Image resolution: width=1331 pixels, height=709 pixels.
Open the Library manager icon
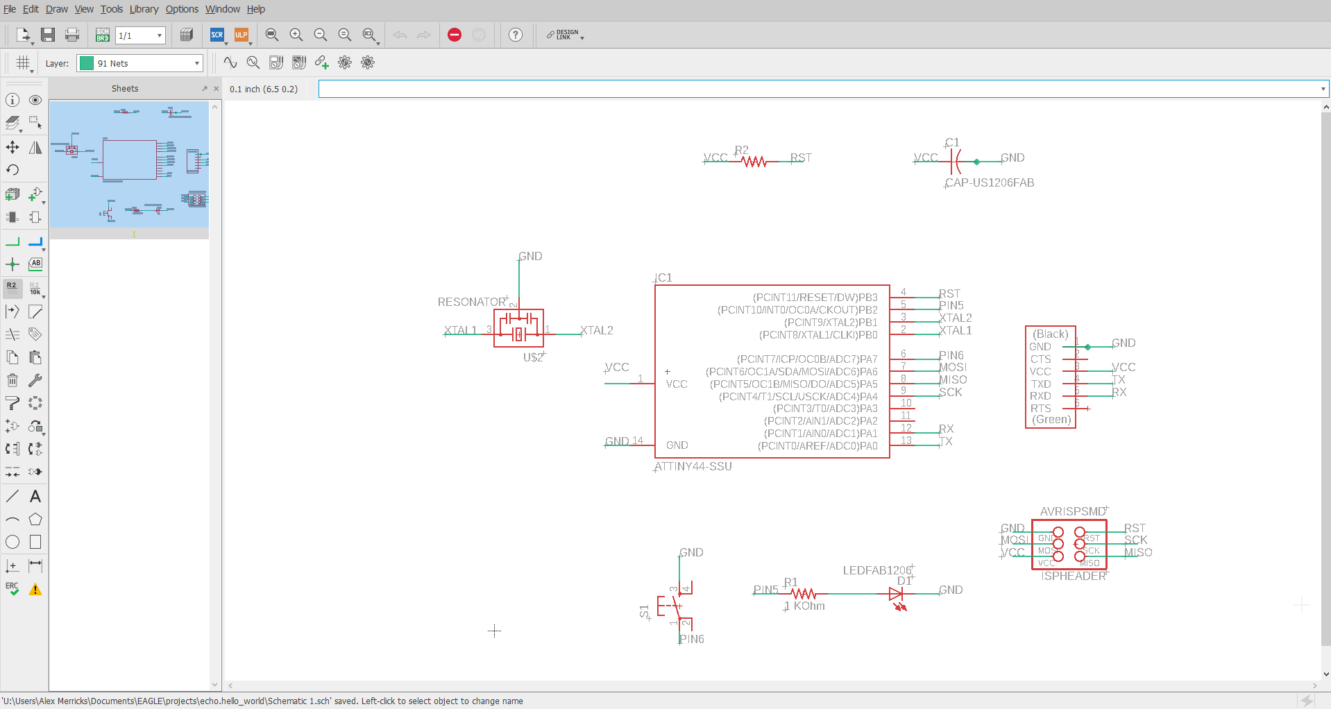pos(186,35)
